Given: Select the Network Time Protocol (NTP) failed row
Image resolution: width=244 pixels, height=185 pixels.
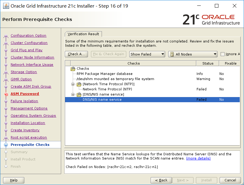Looking at the screenshot, I should click(152, 89).
